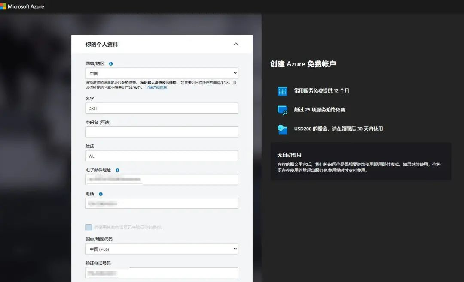Image resolution: width=464 pixels, height=282 pixels.
Task: Click the 姓氏 field containing WL
Action: pyautogui.click(x=162, y=156)
